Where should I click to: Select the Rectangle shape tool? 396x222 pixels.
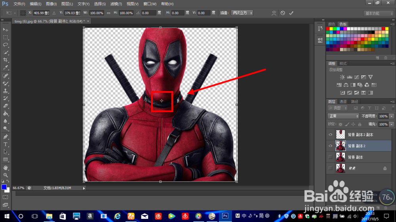(x=5, y=160)
